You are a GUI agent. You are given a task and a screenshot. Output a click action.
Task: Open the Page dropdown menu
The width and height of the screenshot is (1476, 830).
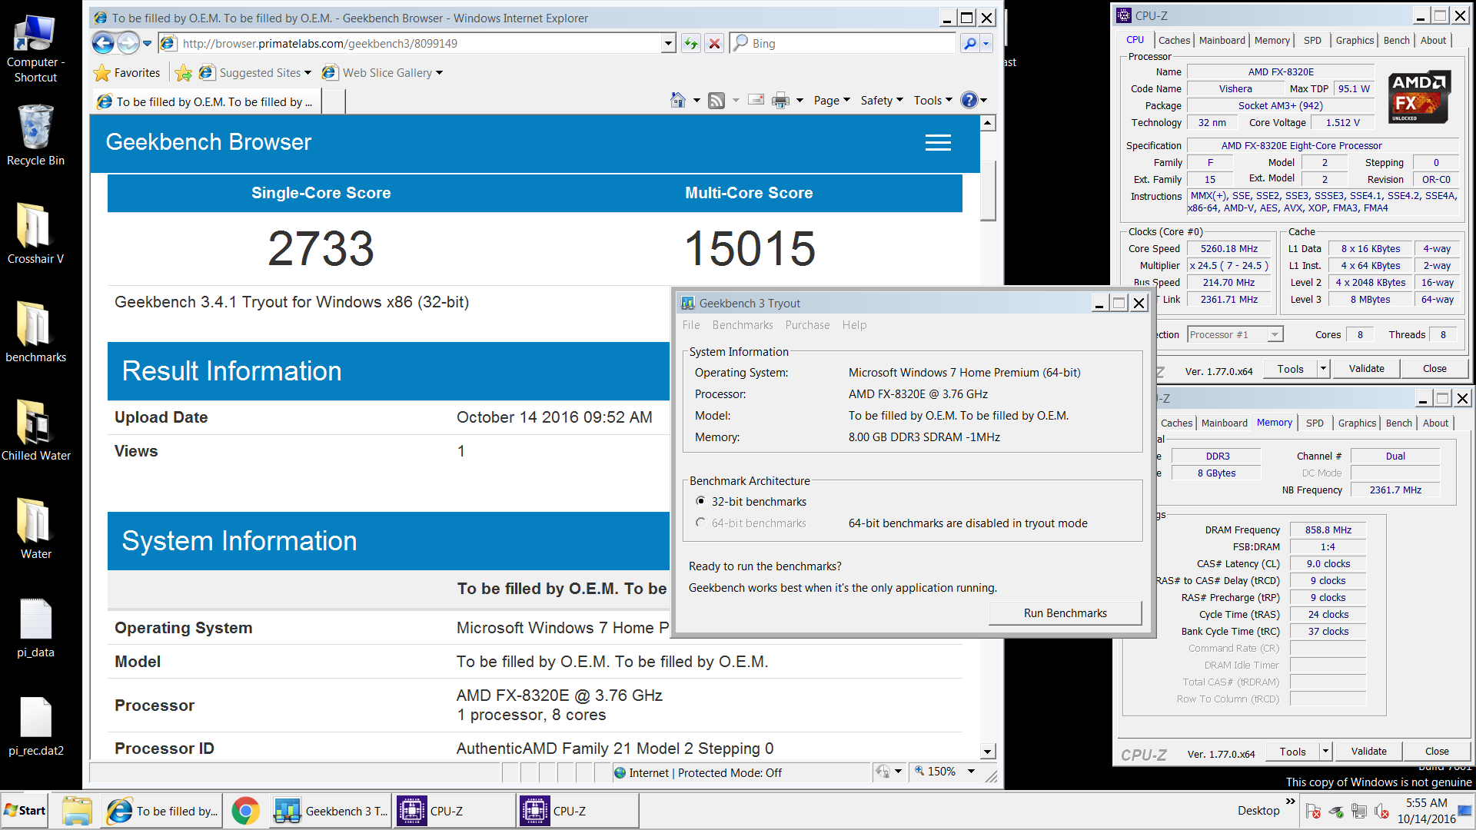[832, 101]
